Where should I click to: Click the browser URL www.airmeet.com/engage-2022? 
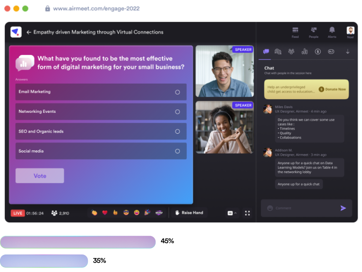click(96, 9)
